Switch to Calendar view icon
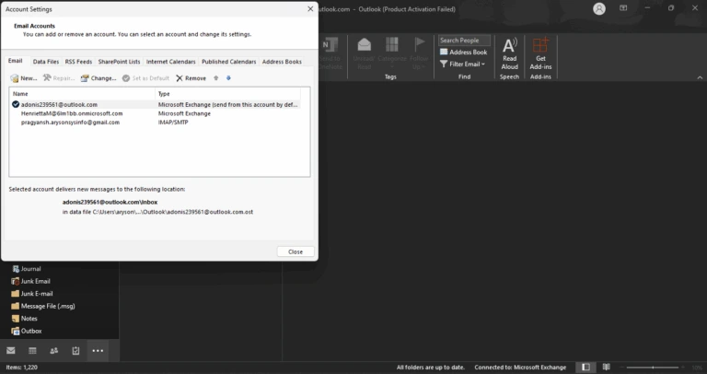This screenshot has width=707, height=374. click(32, 351)
